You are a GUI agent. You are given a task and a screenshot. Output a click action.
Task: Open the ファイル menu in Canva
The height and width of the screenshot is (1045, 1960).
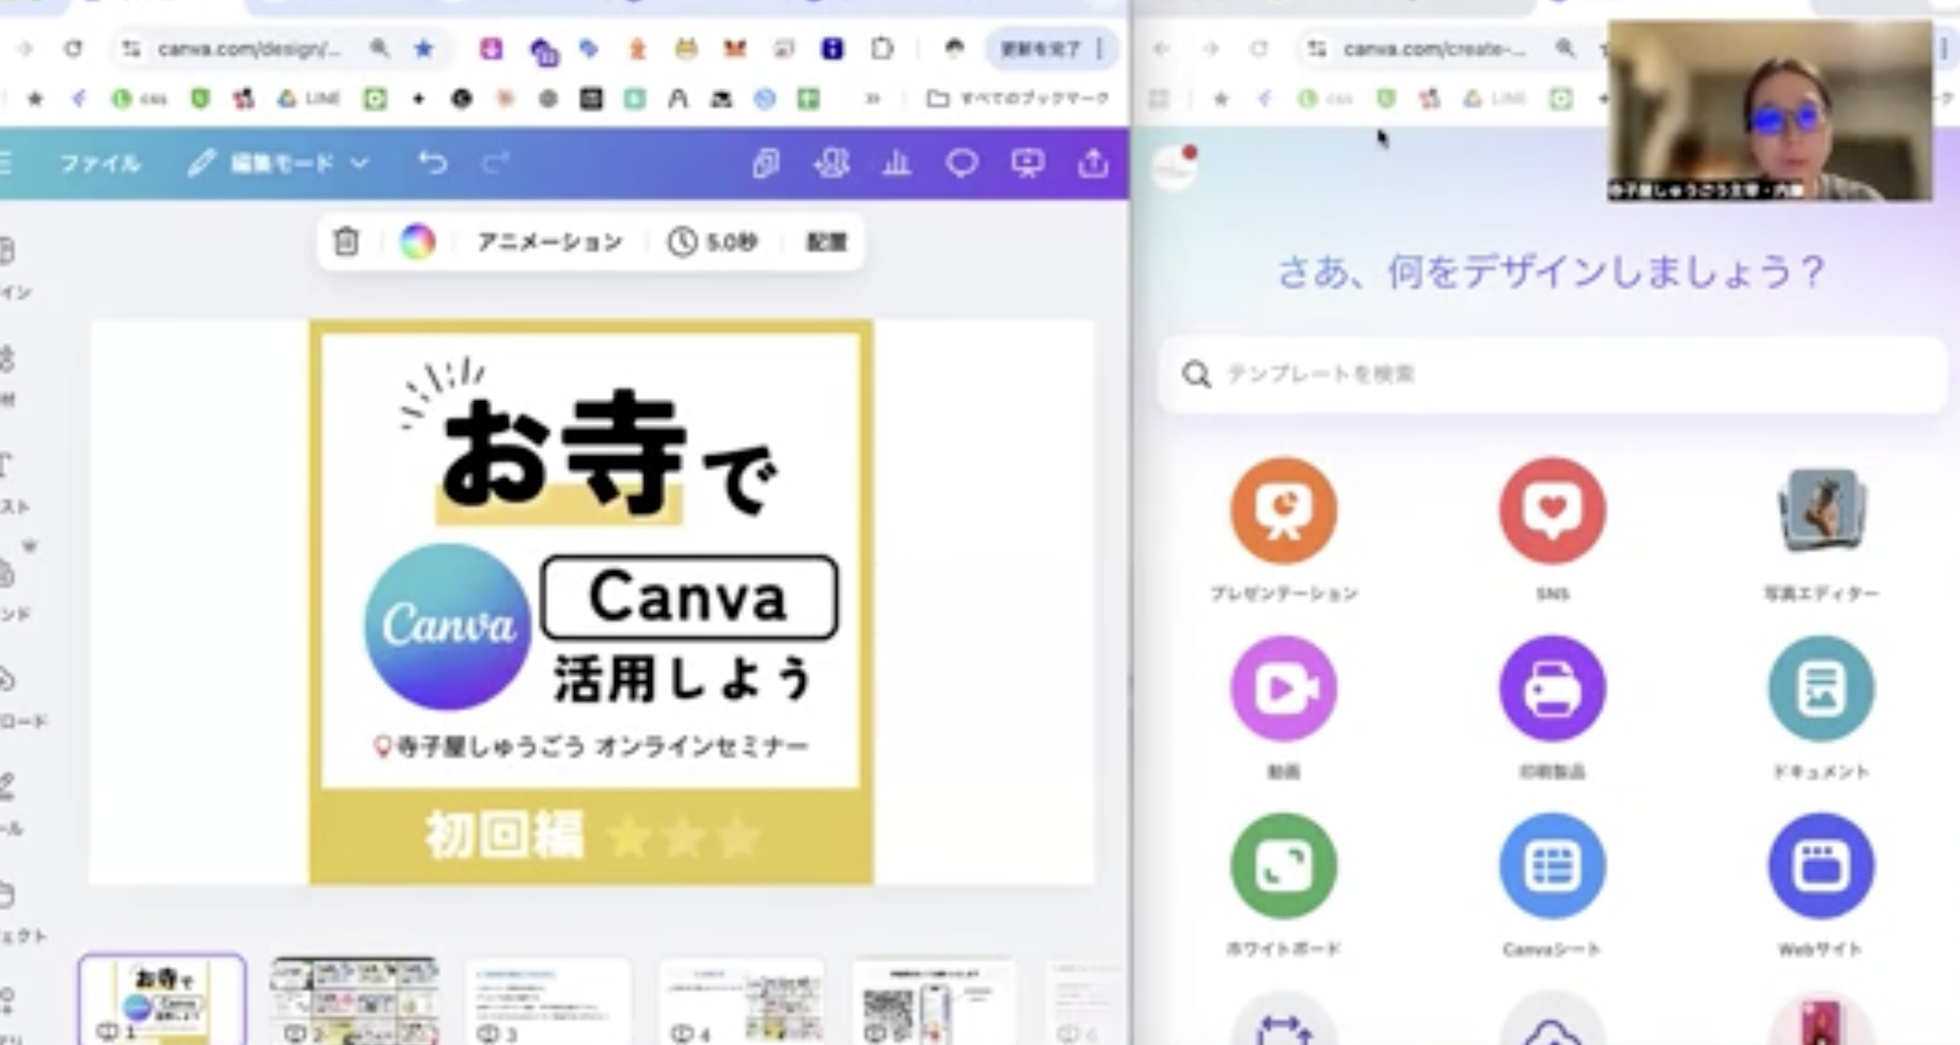pyautogui.click(x=103, y=163)
